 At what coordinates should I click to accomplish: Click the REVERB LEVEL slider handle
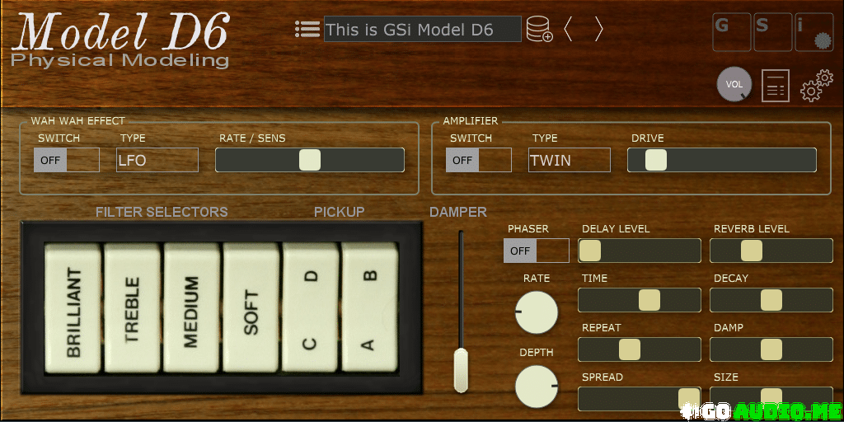coord(752,251)
